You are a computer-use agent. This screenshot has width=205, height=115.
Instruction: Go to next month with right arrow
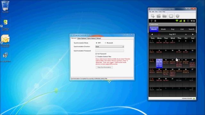pyautogui.click(x=193, y=34)
